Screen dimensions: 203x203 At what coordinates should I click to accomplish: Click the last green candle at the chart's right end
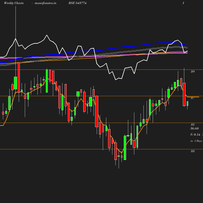(x=188, y=104)
